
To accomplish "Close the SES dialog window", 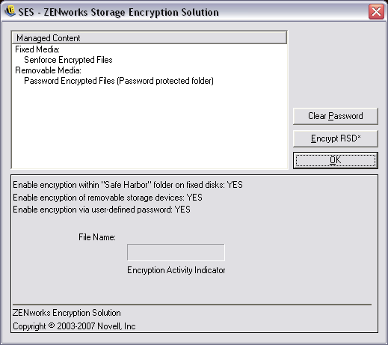I will [376, 11].
